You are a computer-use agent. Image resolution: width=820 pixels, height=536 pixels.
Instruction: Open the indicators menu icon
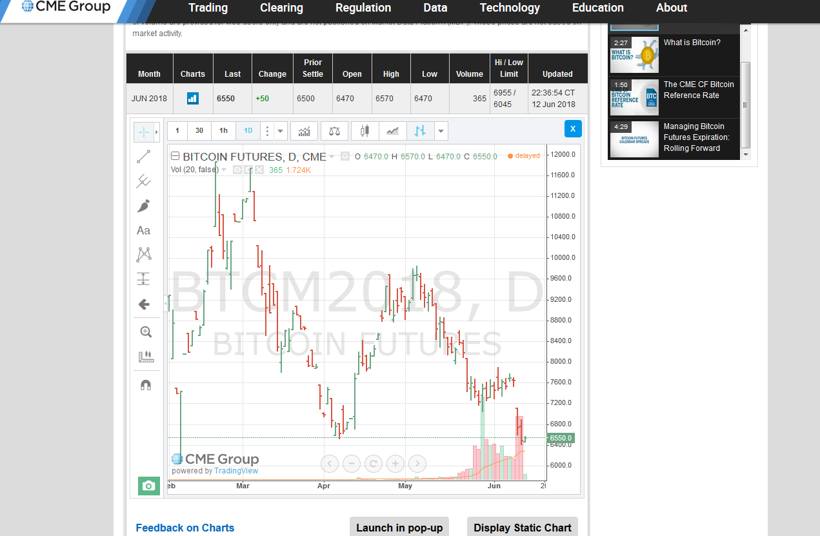pos(304,131)
